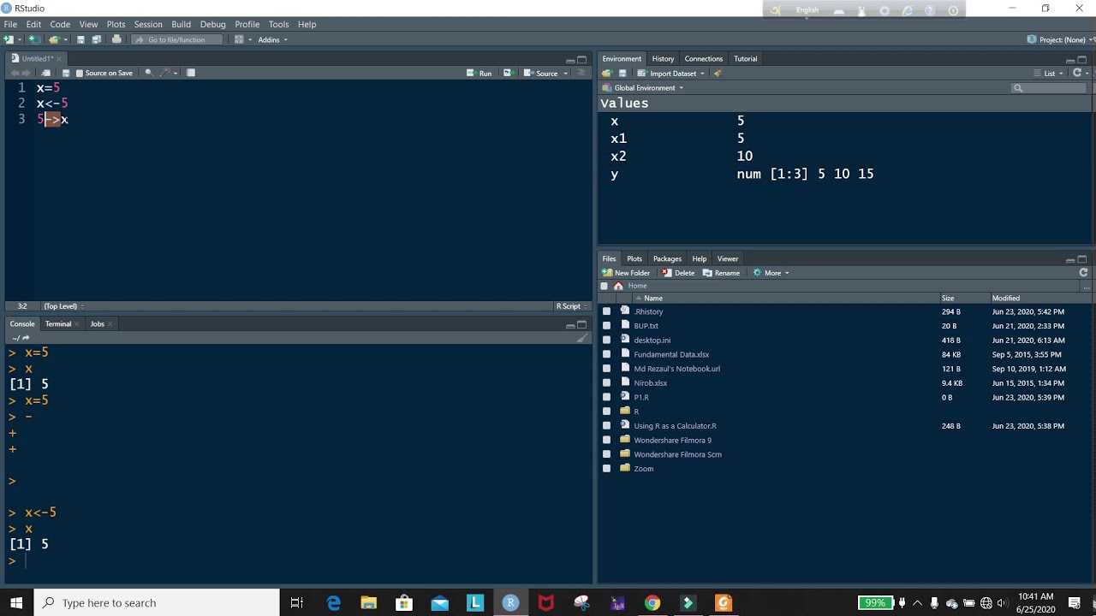This screenshot has width=1096, height=616.
Task: Open Microsoft Edge from taskbar
Action: click(333, 603)
